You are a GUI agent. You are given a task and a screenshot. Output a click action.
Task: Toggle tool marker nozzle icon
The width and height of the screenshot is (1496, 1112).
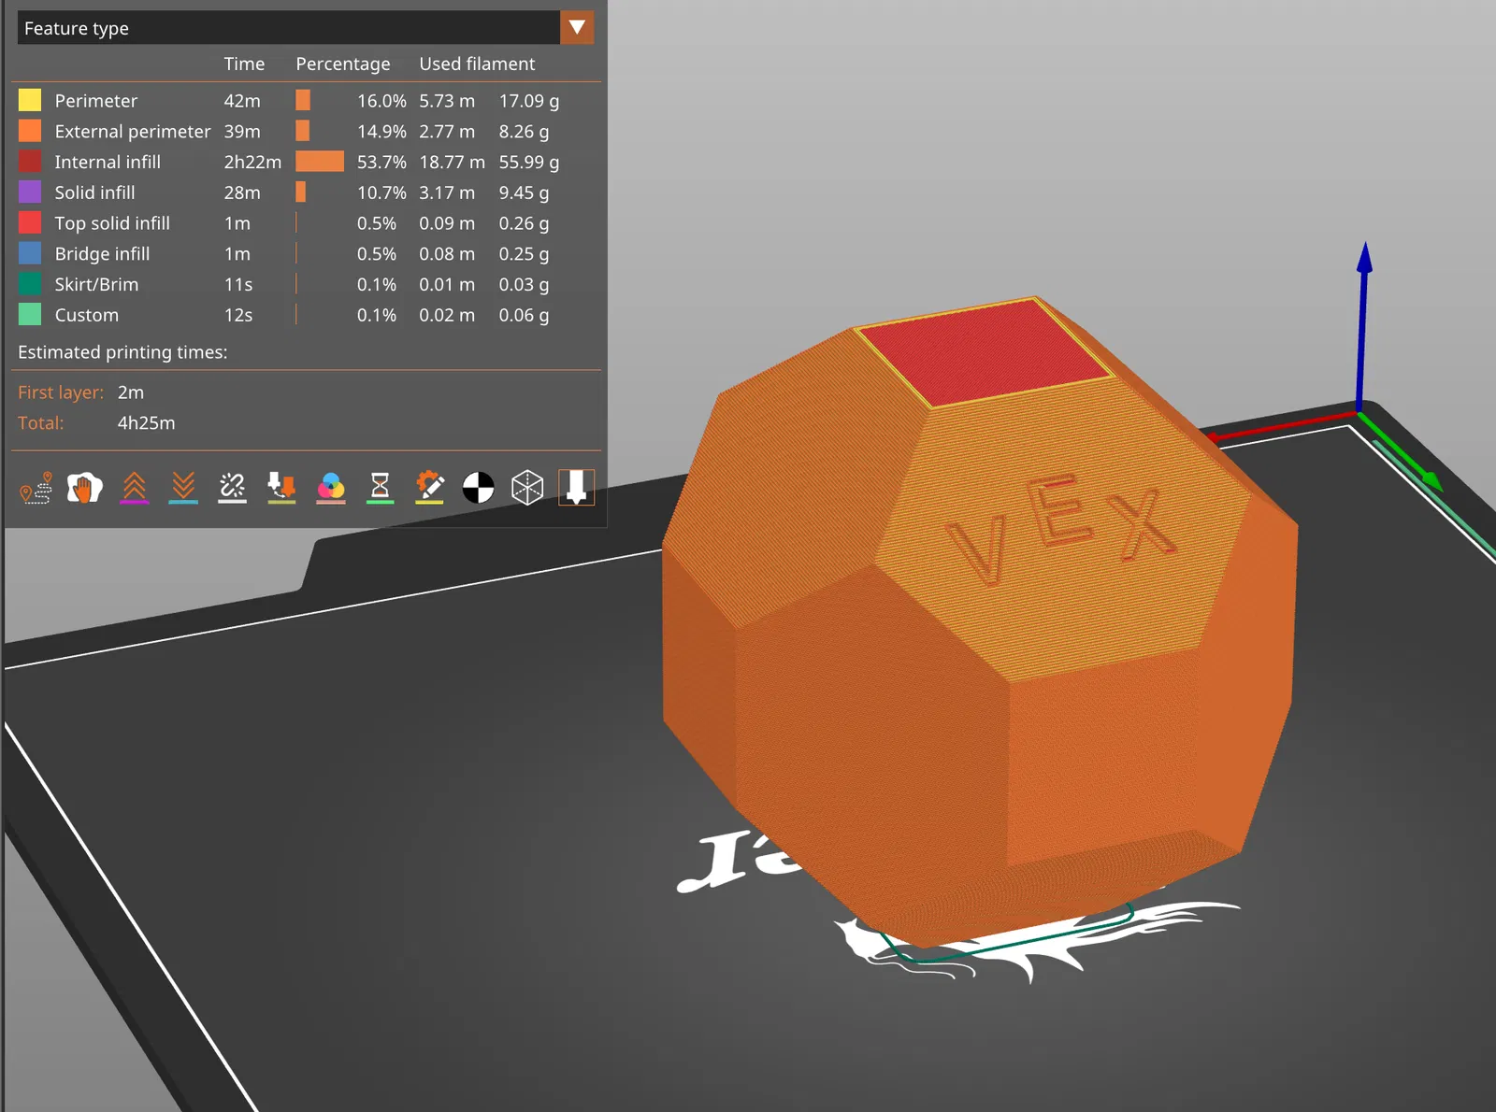576,488
